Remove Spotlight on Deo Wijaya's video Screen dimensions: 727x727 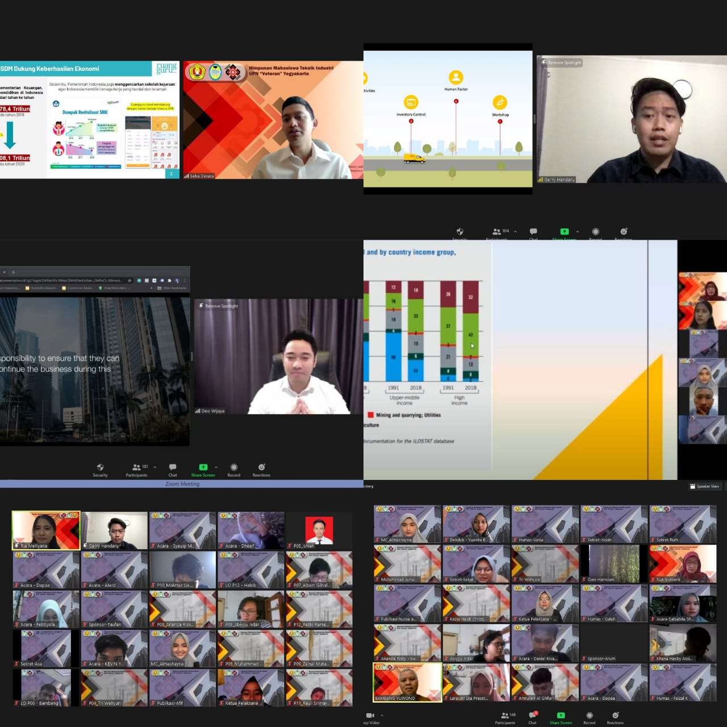tap(219, 306)
